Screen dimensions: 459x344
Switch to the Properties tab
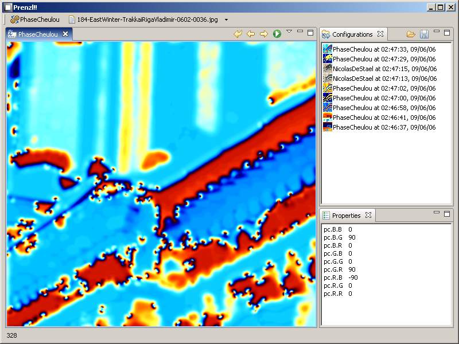click(x=346, y=216)
